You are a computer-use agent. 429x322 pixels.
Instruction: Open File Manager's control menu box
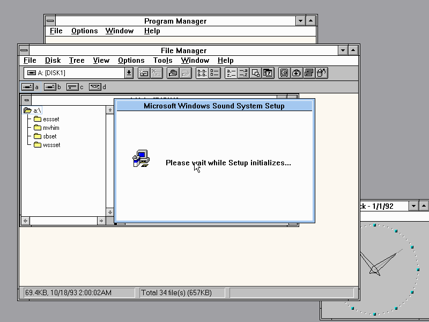(25, 50)
